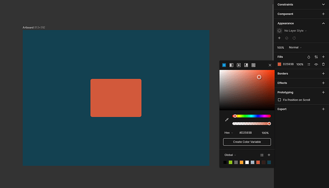Viewport: 329px width, 188px height.
Task: Switch swatches to list view icon
Action: 262,155
